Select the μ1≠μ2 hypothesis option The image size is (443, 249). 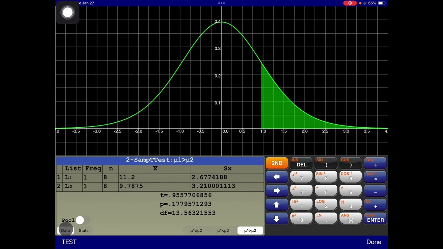196,230
